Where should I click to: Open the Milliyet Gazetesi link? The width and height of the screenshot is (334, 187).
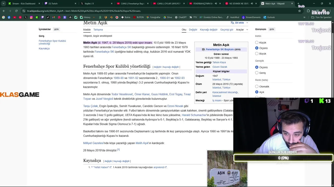click(93, 143)
